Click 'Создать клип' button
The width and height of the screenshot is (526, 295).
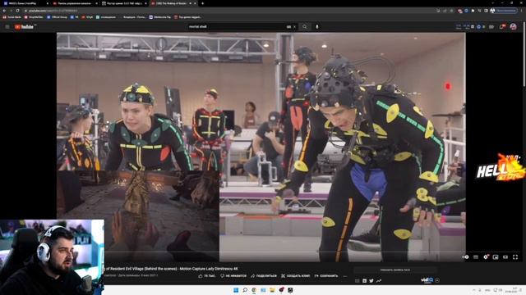[x=295, y=276]
